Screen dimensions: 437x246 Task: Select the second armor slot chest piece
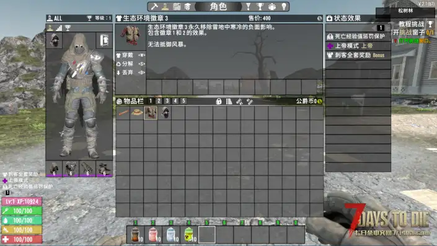pyautogui.click(x=71, y=169)
